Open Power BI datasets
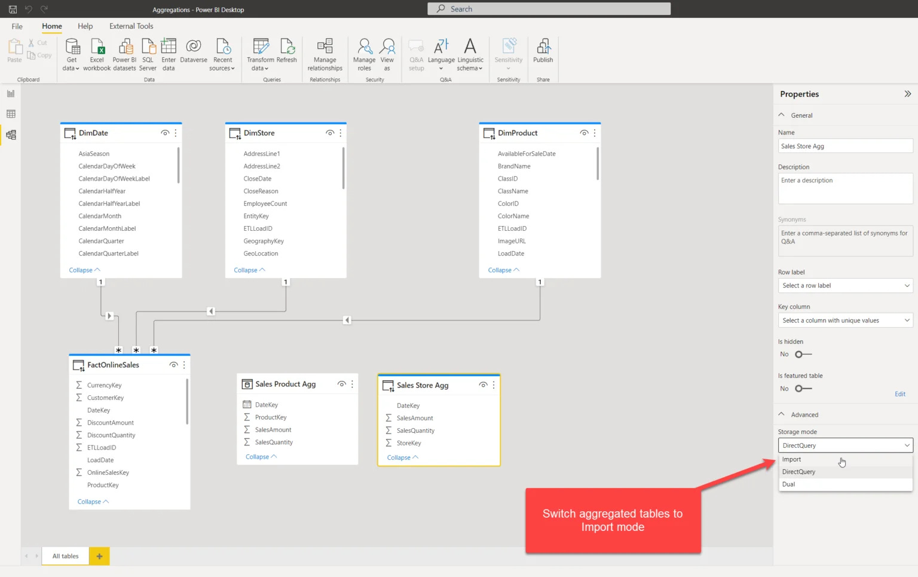Viewport: 918px width, 577px height. coord(125,54)
